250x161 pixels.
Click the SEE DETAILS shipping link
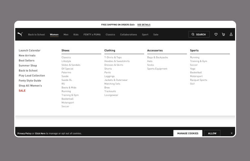point(144,25)
